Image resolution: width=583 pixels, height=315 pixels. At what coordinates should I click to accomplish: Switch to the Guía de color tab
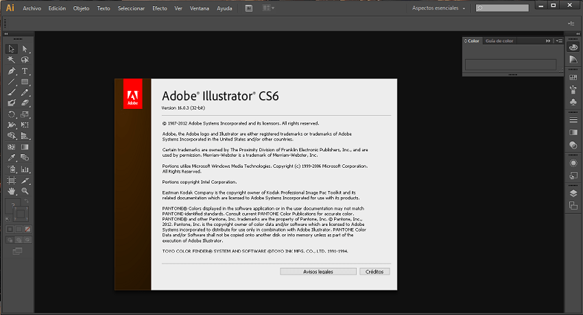pyautogui.click(x=499, y=41)
